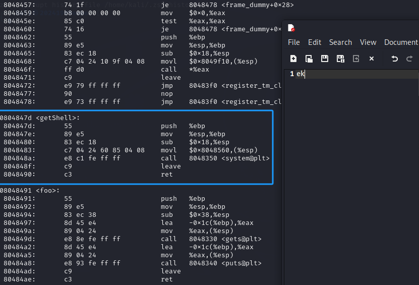The image size is (419, 285).
Task: Open the Document menu in Mousepad
Action: click(401, 42)
